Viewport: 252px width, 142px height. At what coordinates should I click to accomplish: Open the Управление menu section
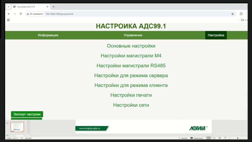(x=133, y=35)
